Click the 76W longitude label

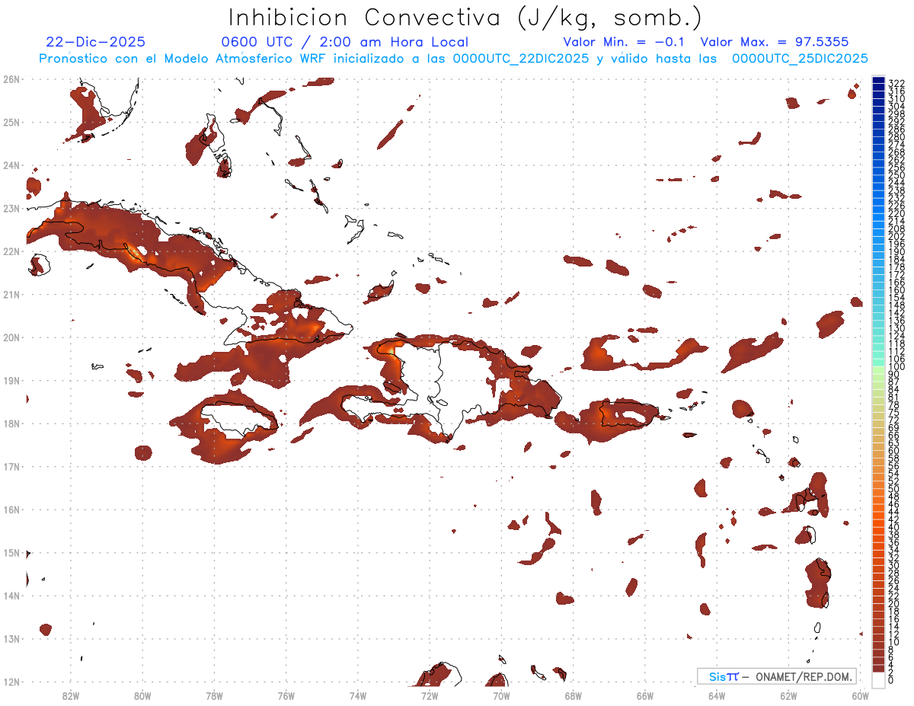(286, 695)
